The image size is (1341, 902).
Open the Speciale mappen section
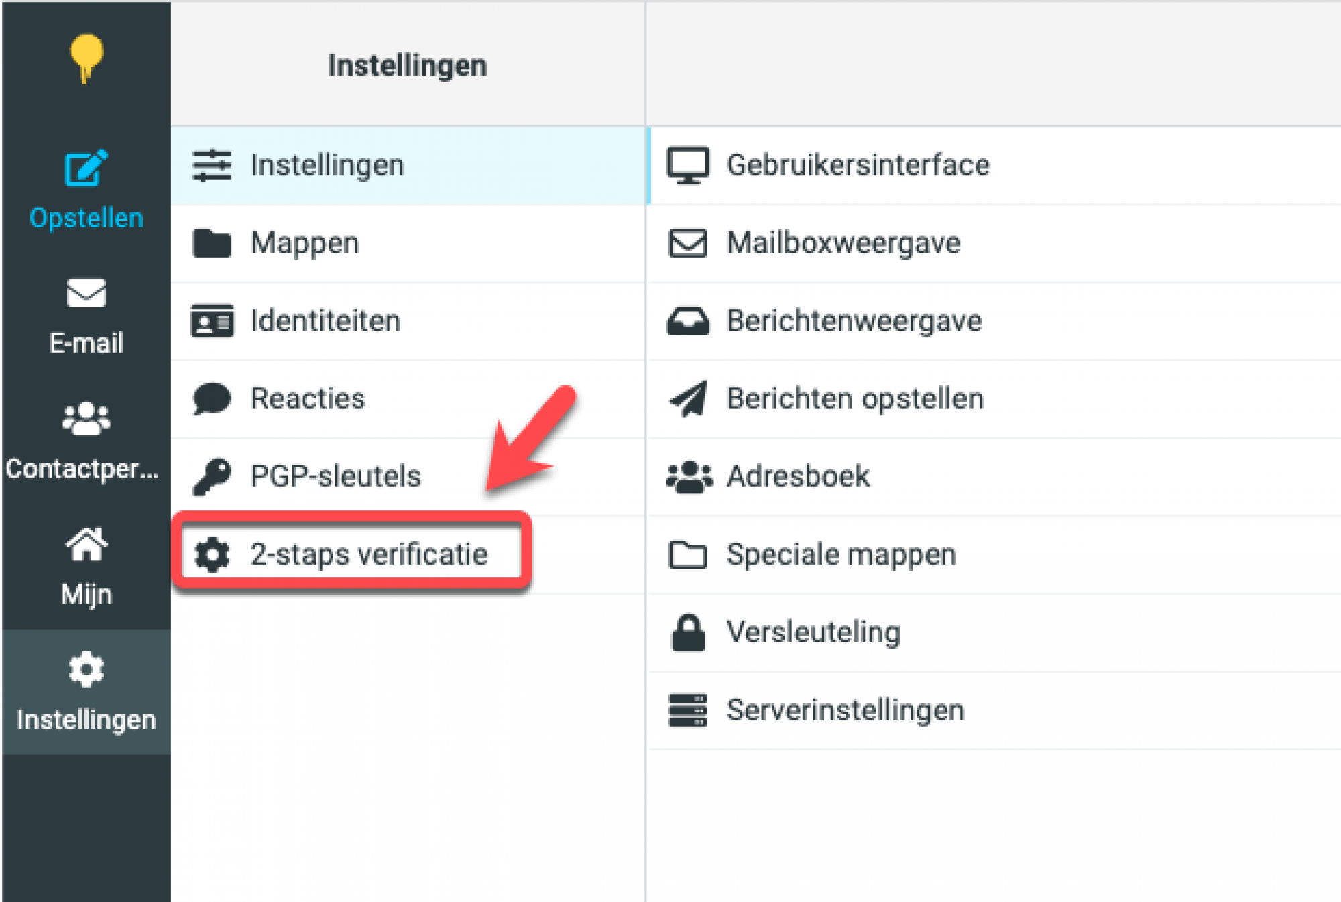(x=841, y=554)
